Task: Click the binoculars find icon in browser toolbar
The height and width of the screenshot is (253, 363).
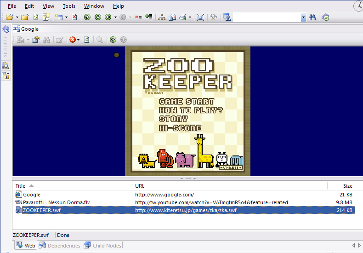Action: click(46, 40)
